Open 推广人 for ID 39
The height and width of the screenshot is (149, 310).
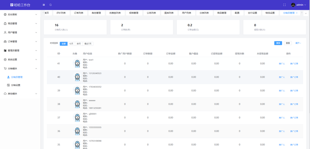(282, 91)
